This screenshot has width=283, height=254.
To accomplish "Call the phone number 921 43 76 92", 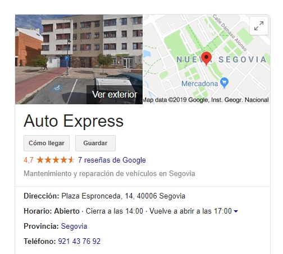I will [79, 241].
